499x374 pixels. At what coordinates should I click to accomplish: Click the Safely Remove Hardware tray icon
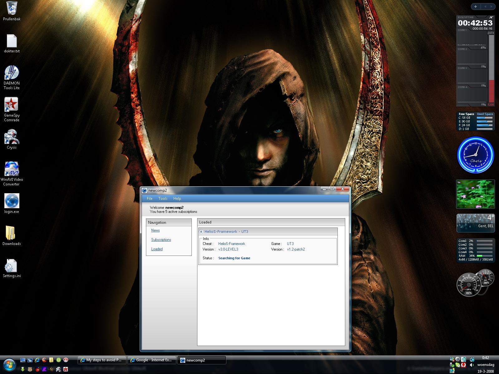pyautogui.click(x=452, y=365)
